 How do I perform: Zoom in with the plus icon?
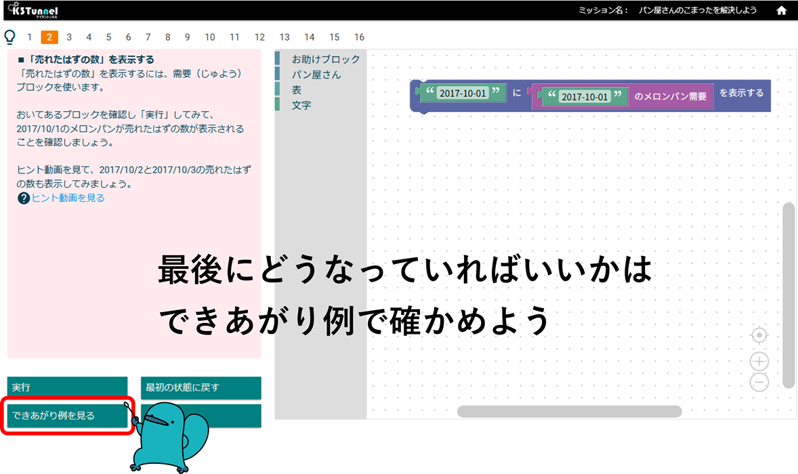[759, 362]
